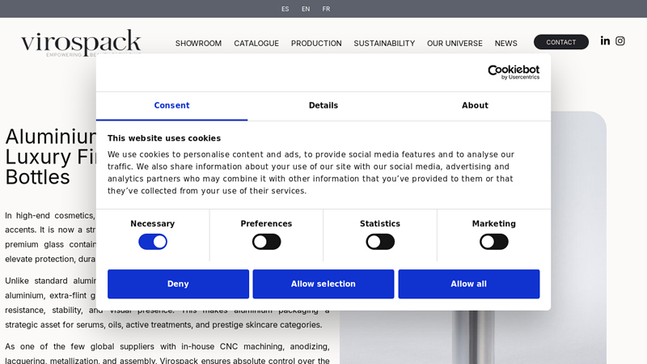Screen dimensions: 647x364
Task: Open the Instagram icon in header
Action: [620, 41]
